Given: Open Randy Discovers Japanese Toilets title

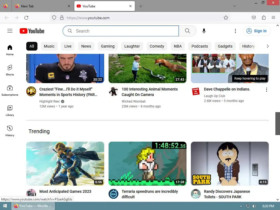Looking at the screenshot, I should click(227, 194).
